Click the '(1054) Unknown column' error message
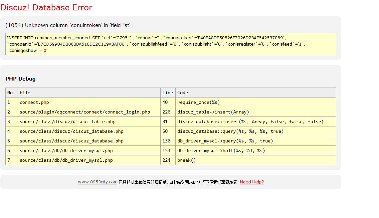The image size is (379, 218). 68,25
